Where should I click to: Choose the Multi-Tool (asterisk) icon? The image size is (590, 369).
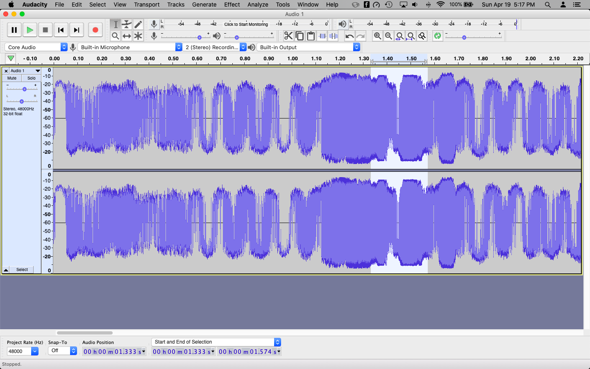138,36
